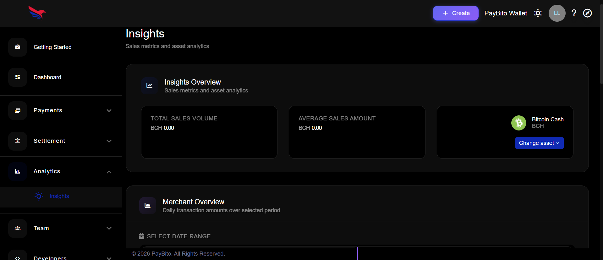Open the Change asset dropdown
This screenshot has height=260, width=603.
(x=539, y=143)
